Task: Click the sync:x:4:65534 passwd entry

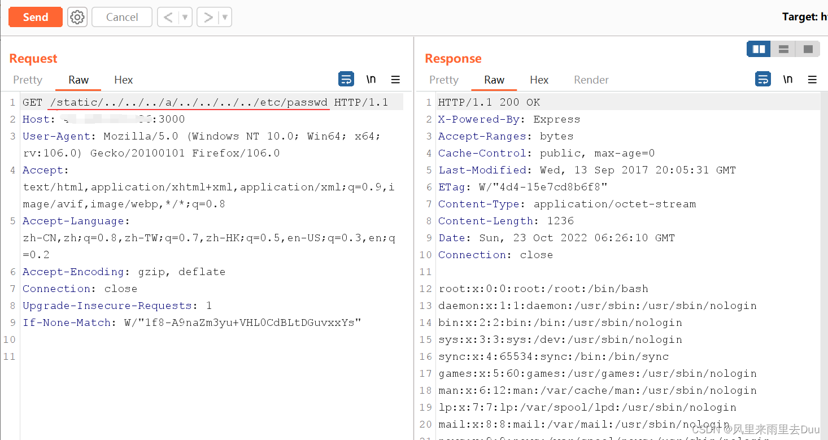Action: (x=554, y=356)
